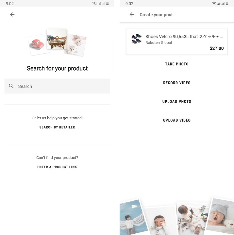Click inside the Search product field
234x235 pixels.
tap(57, 86)
